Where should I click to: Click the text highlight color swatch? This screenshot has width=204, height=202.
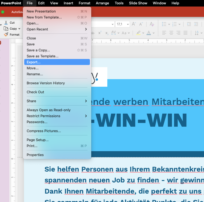[138, 33]
